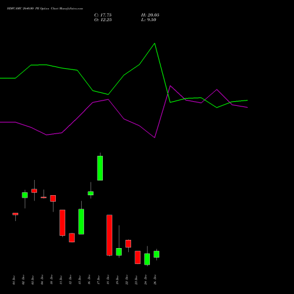Image resolution: width=294 pixels, height=294 pixels.
Task: Click the 26 Dec date label
Action: pyautogui.click(x=155, y=280)
